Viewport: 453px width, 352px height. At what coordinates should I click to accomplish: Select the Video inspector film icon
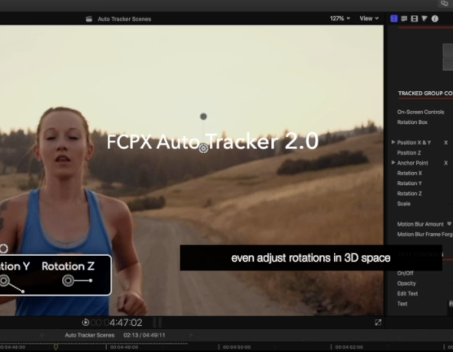click(x=415, y=19)
